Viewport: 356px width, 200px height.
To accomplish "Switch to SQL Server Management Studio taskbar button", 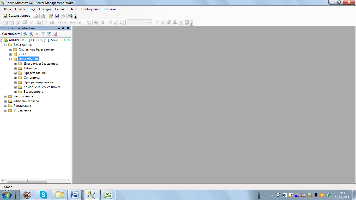I will [92, 195].
